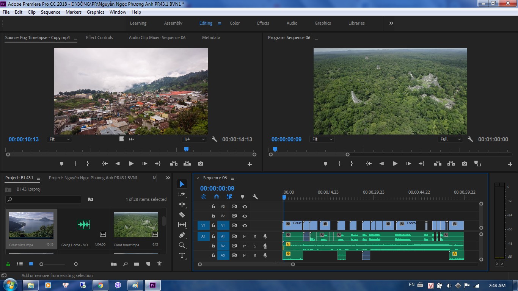Mute track A1
The image size is (518, 291).
(245, 236)
